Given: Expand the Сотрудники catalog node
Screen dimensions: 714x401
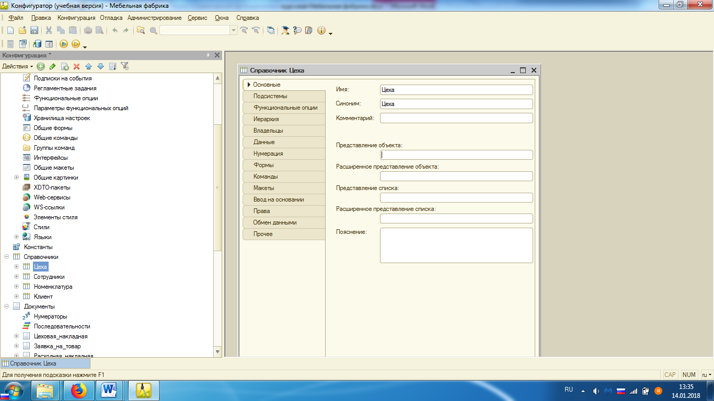Looking at the screenshot, I should [x=16, y=277].
